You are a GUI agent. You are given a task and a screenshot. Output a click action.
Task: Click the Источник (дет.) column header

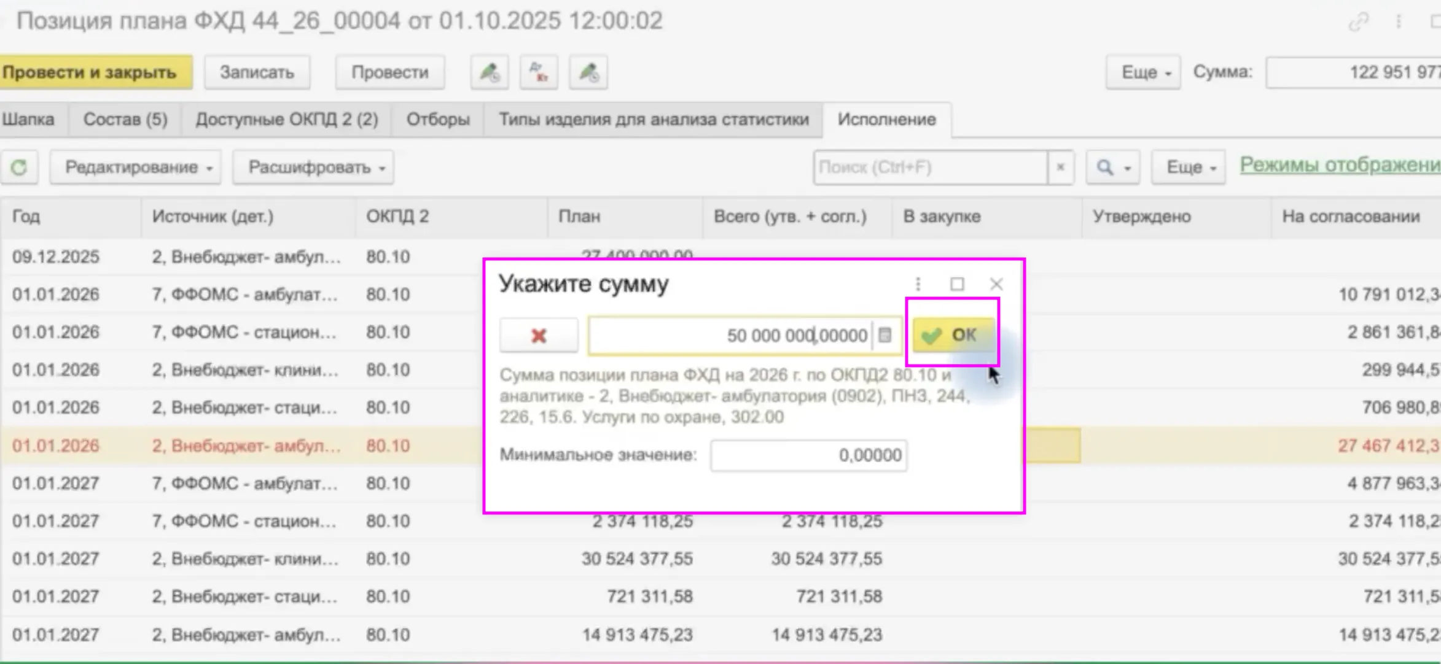248,216
